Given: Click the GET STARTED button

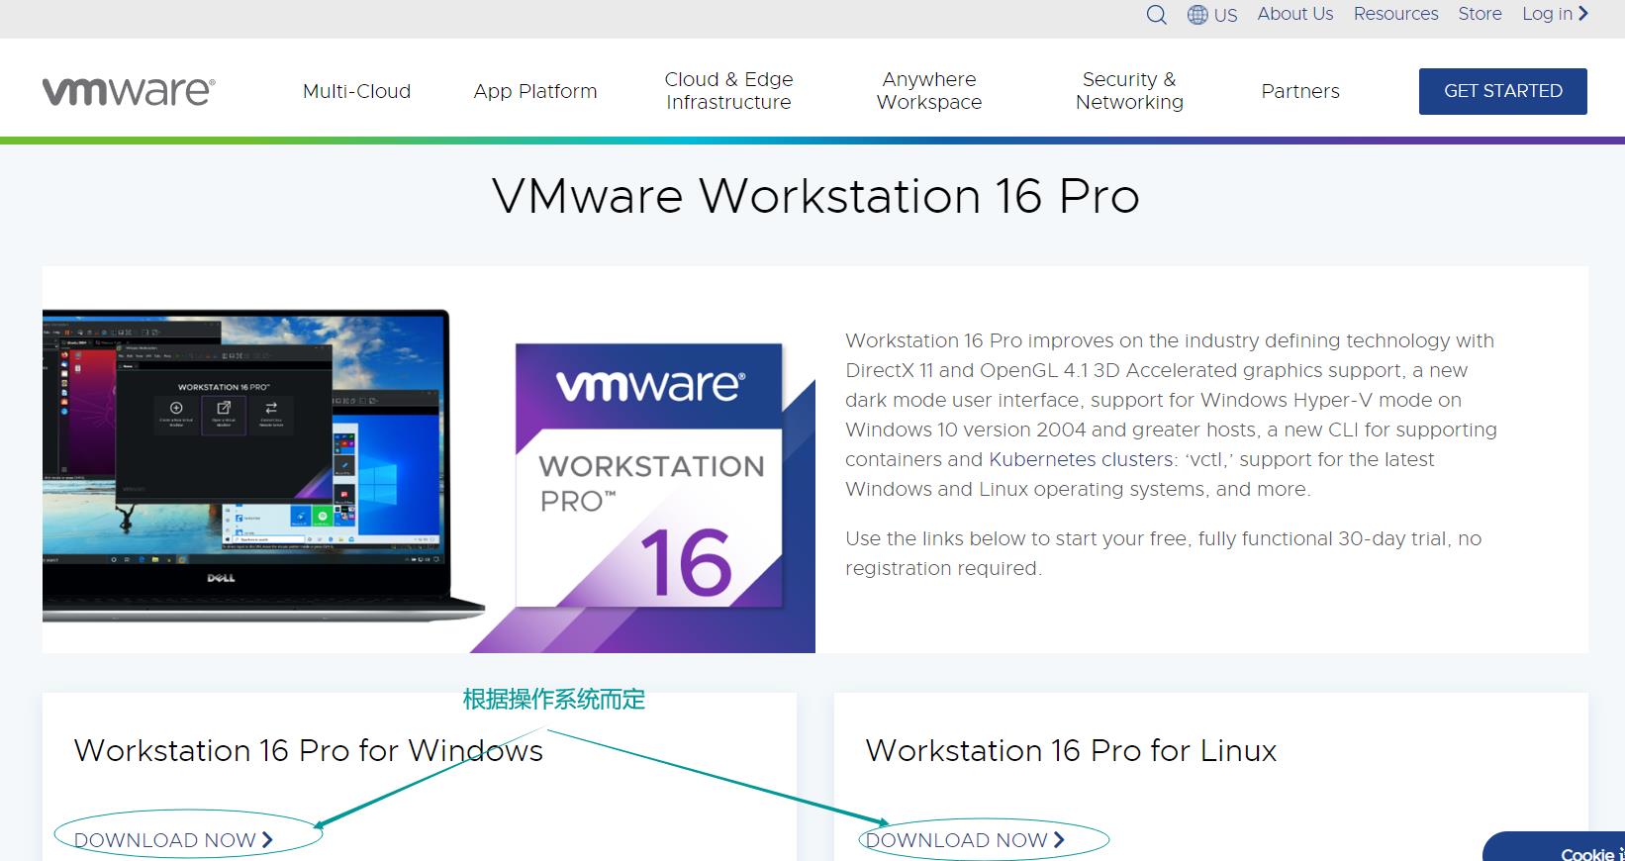Looking at the screenshot, I should pyautogui.click(x=1502, y=91).
